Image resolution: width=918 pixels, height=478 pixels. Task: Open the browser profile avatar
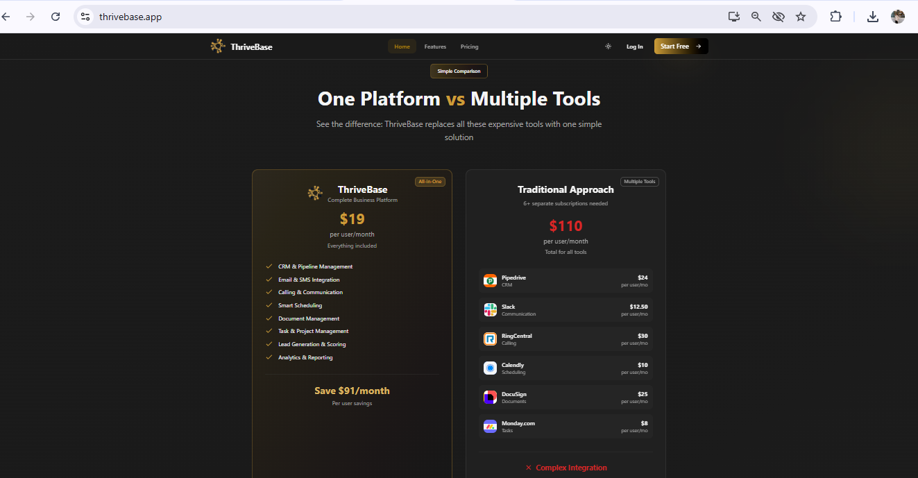click(x=898, y=17)
